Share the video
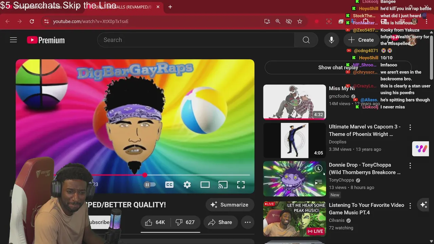Image resolution: width=434 pixels, height=244 pixels. 220,222
